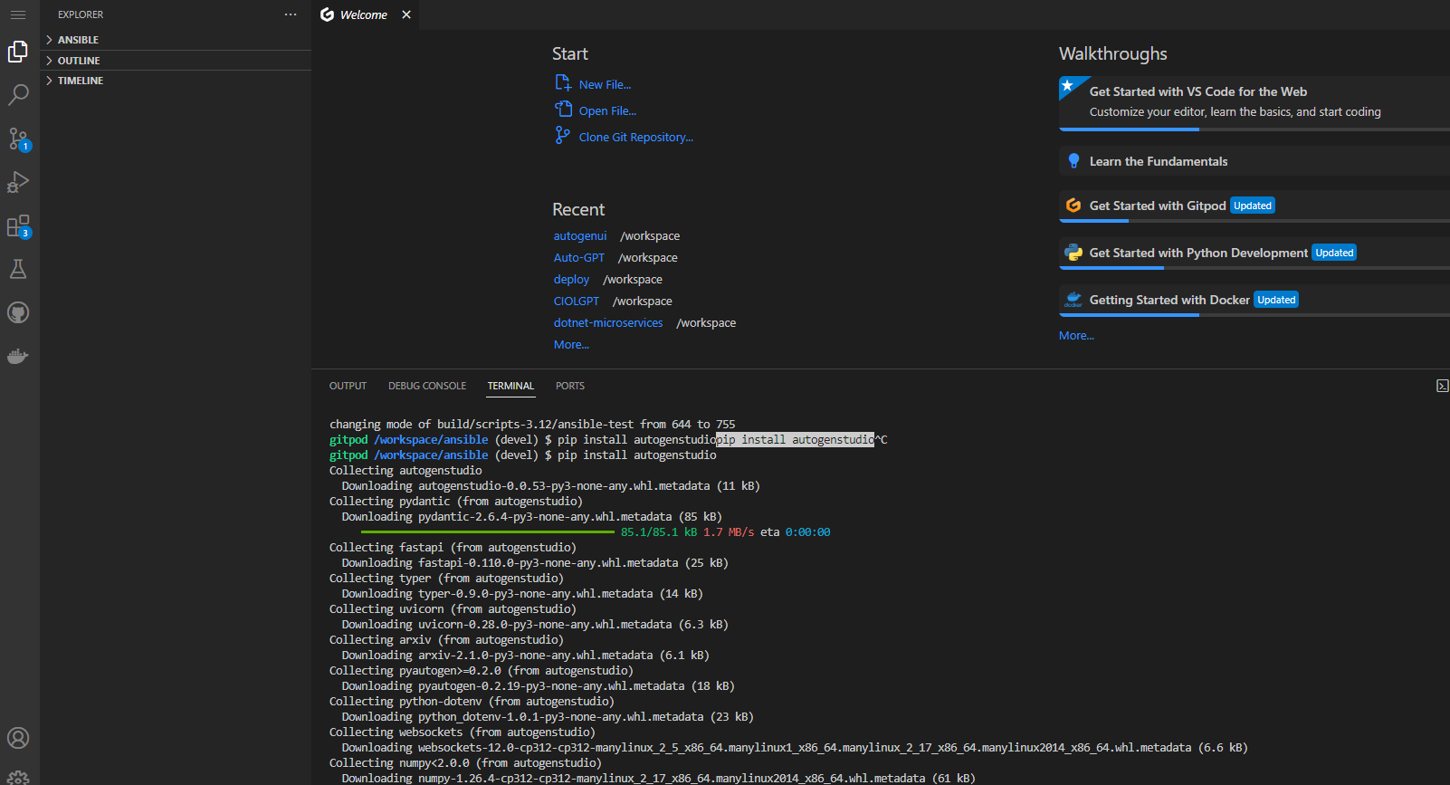Screen dimensions: 1450x785
Task: Switch to the DEBUG CONSOLE tab
Action: [x=427, y=386]
